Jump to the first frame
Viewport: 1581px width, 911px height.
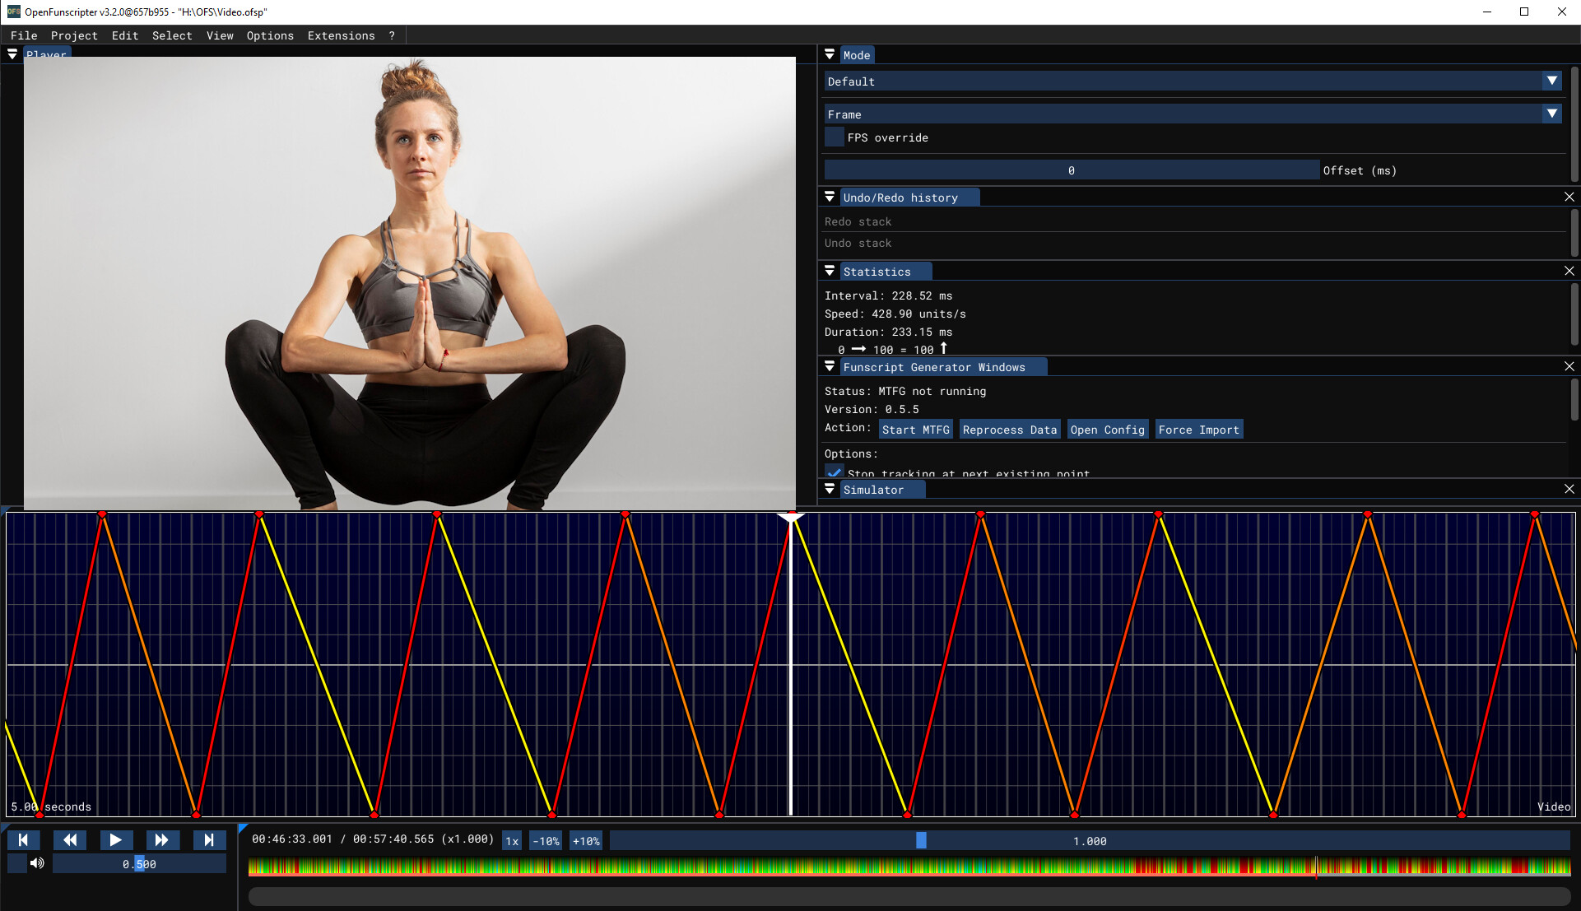tap(24, 839)
